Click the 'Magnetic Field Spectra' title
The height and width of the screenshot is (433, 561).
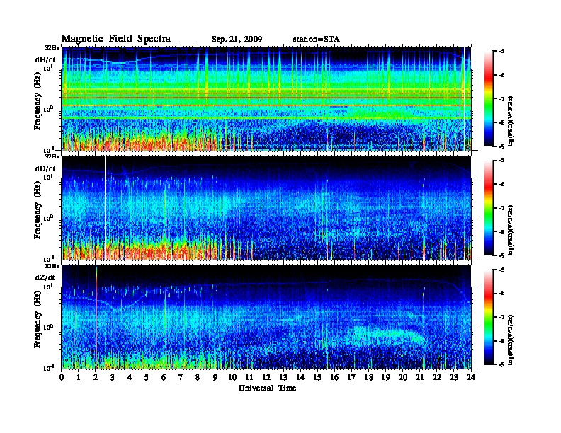[x=116, y=39]
